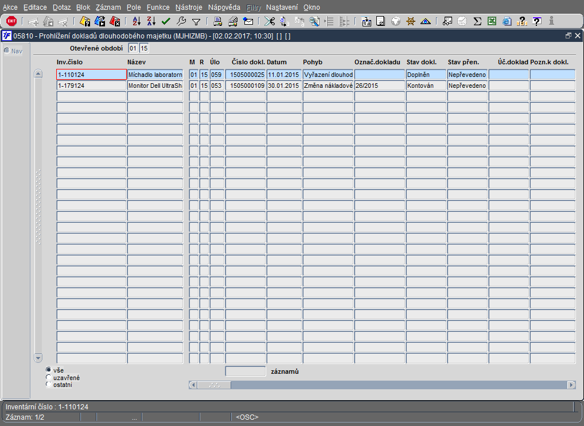This screenshot has width=584, height=426.
Task: Click the eye pyramid icon
Action: tap(425, 21)
